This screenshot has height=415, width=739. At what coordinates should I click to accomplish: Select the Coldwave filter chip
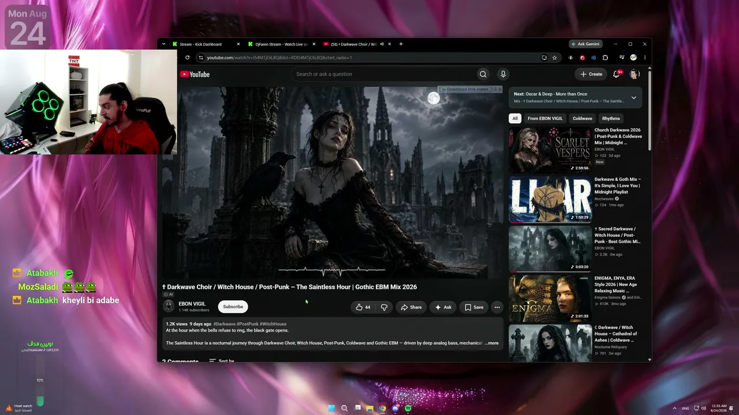point(583,118)
